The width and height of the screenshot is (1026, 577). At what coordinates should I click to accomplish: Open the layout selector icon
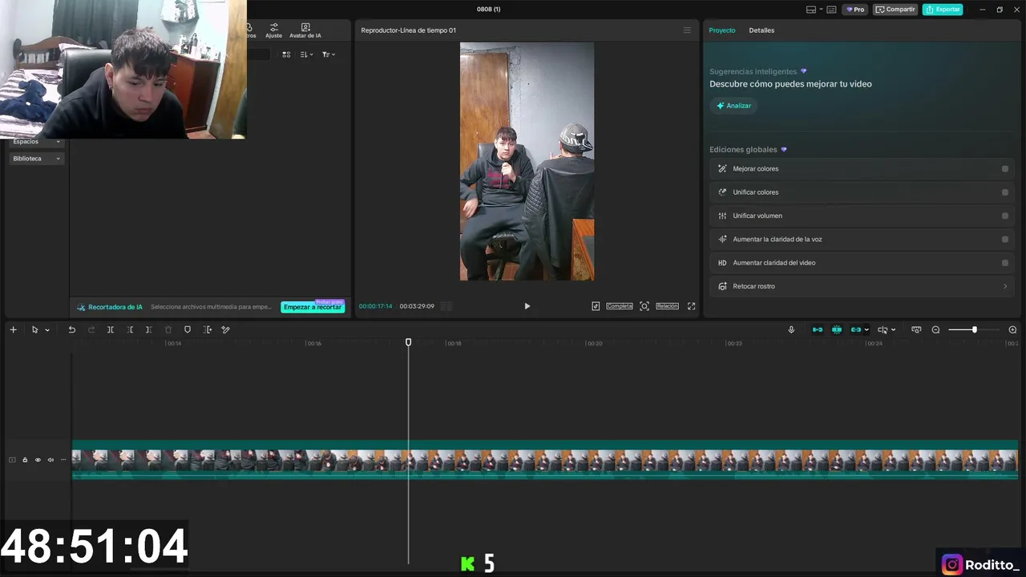[811, 10]
